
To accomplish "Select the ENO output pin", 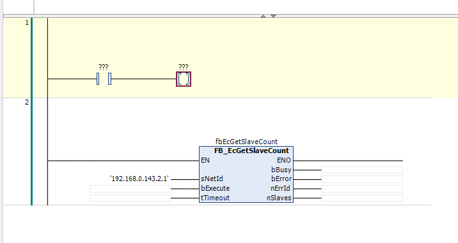I will (283, 160).
